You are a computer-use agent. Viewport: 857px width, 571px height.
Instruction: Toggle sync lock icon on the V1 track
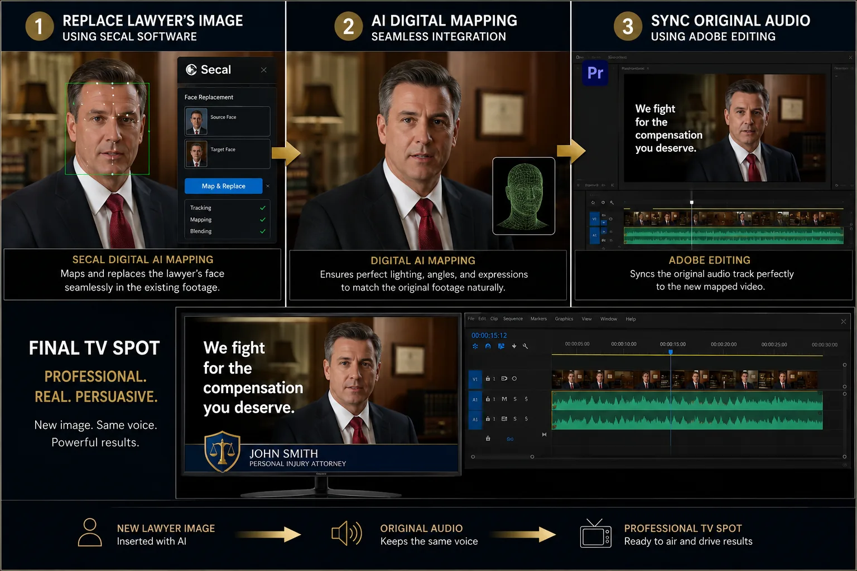pyautogui.click(x=504, y=379)
